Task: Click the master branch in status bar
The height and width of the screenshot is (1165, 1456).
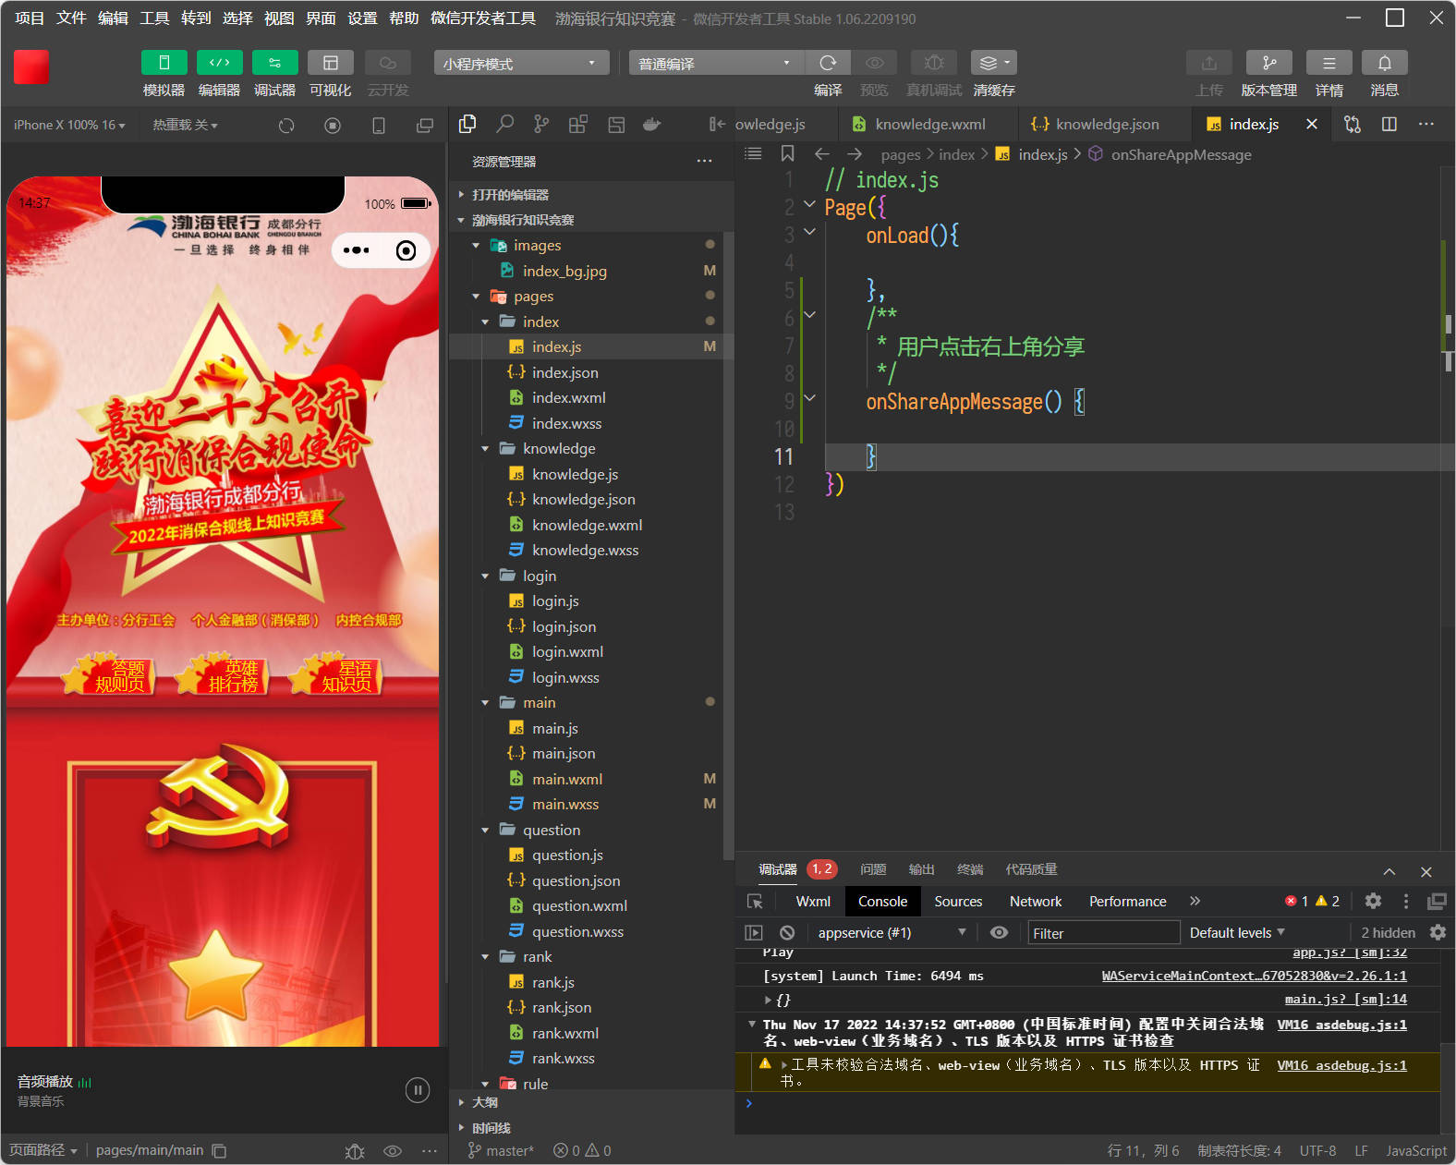Action: (x=502, y=1150)
